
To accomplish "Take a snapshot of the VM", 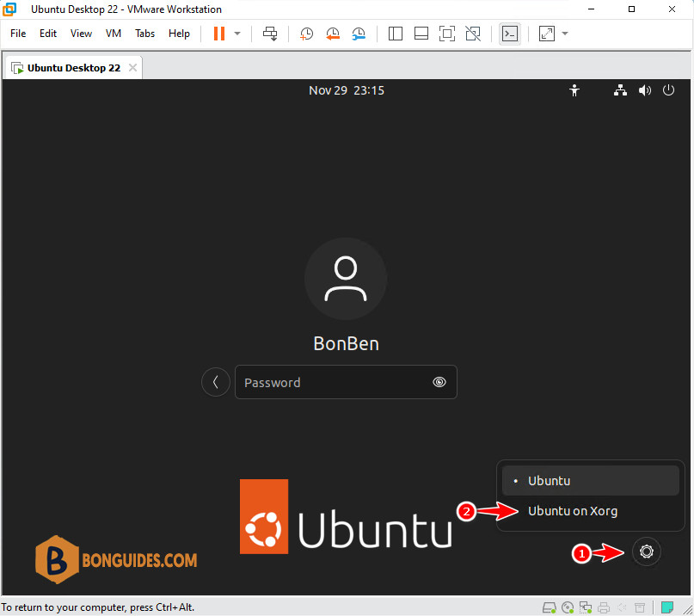I will 306,34.
